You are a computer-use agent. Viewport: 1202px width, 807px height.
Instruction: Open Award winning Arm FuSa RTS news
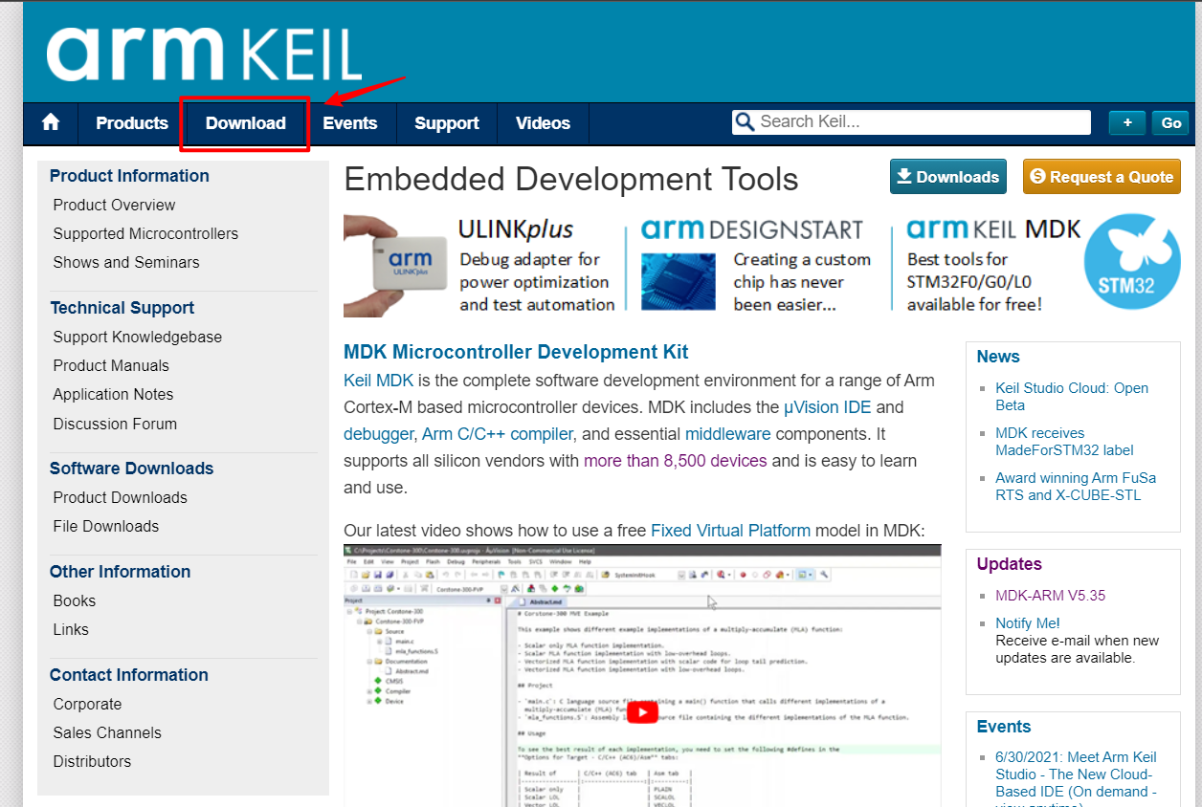[x=1076, y=487]
